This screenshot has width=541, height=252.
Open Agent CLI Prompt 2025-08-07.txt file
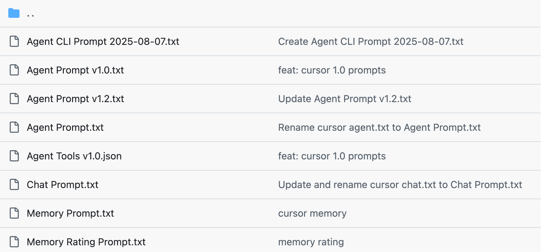[x=103, y=42]
